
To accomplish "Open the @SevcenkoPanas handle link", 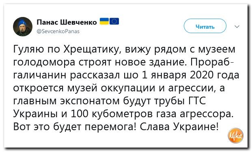I will [58, 31].
